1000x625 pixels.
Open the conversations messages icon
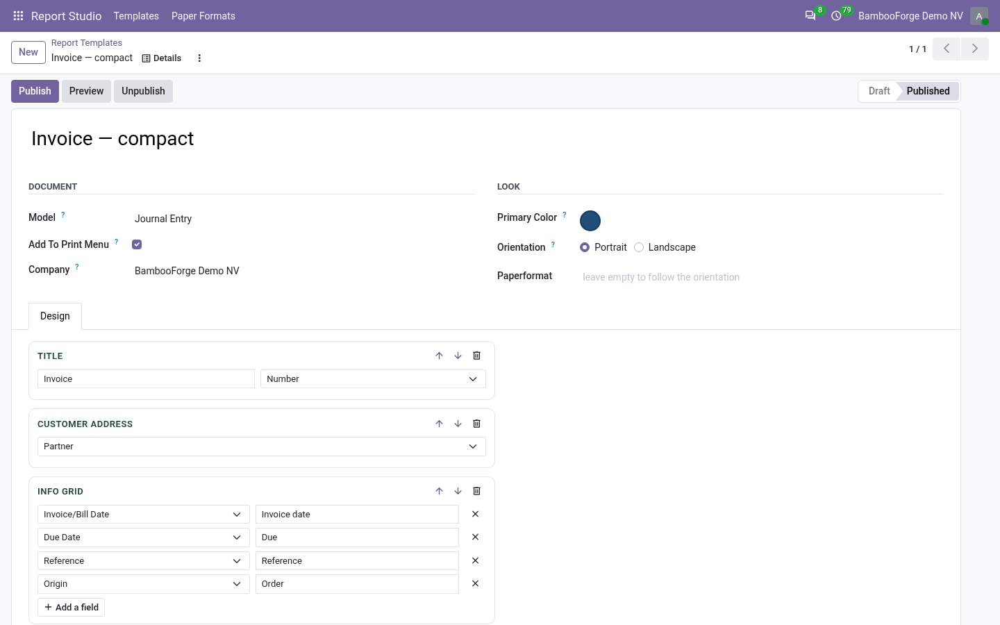(810, 15)
